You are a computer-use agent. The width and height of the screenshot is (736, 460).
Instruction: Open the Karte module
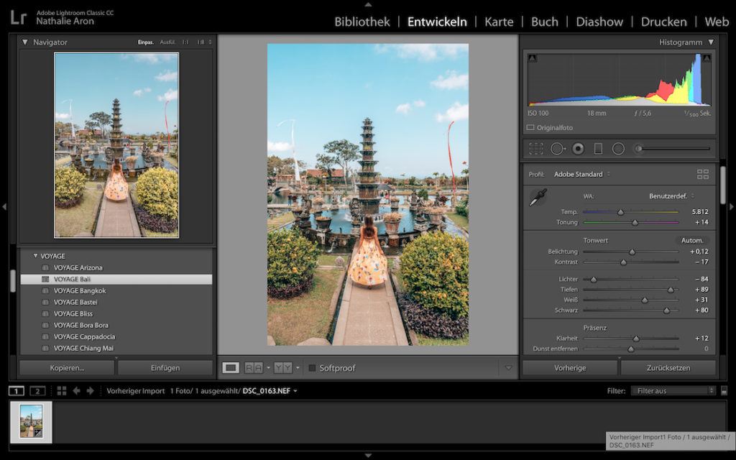click(499, 22)
